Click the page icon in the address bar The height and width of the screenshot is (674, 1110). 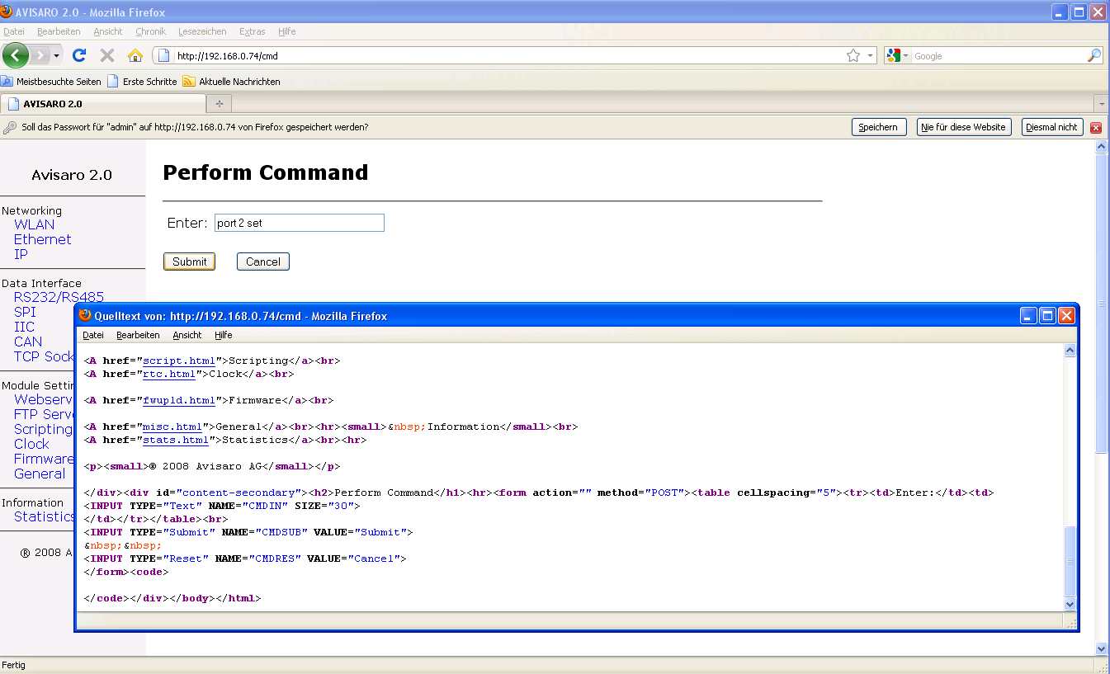[x=163, y=55]
